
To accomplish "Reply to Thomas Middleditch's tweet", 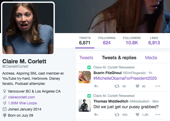I will click(96, 115).
